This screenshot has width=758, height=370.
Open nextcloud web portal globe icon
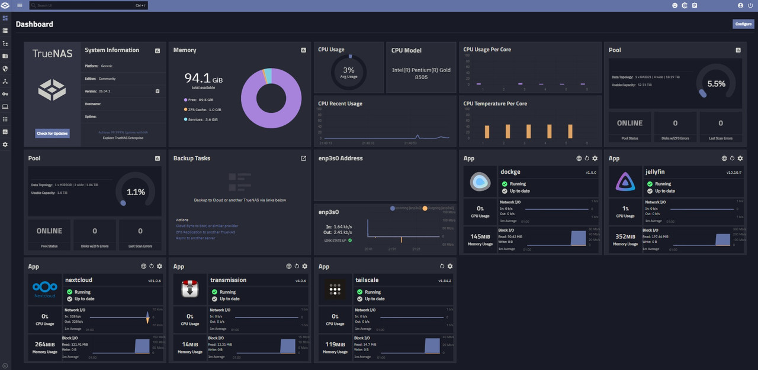[143, 267]
